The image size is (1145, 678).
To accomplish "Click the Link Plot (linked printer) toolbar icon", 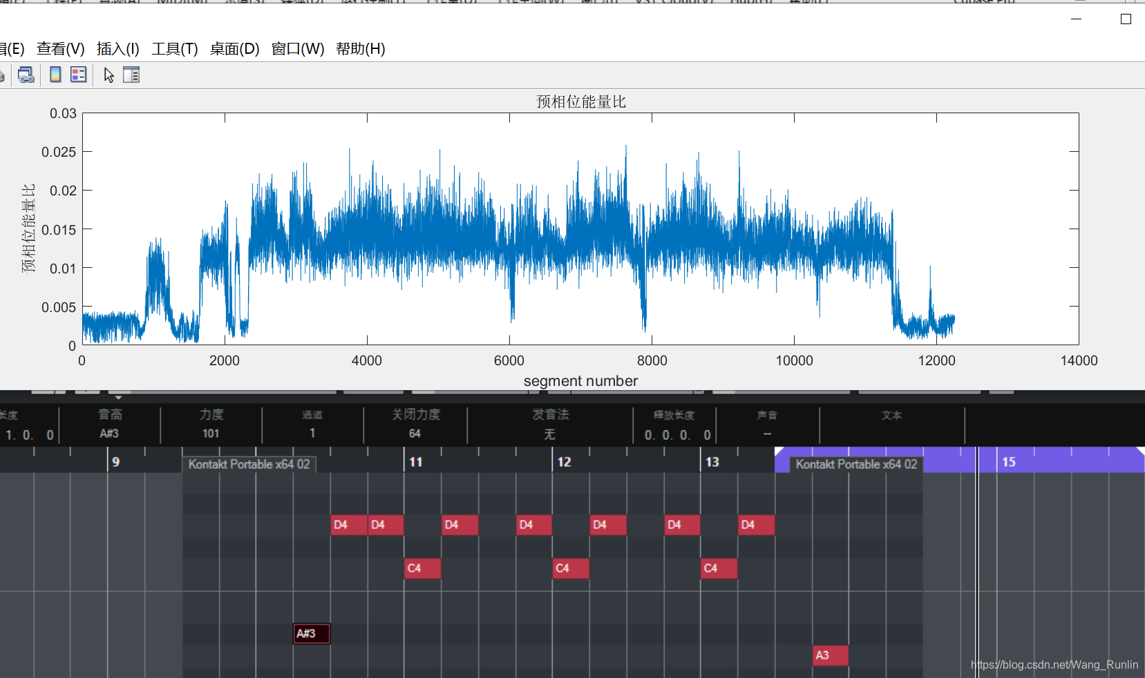I will [x=26, y=75].
